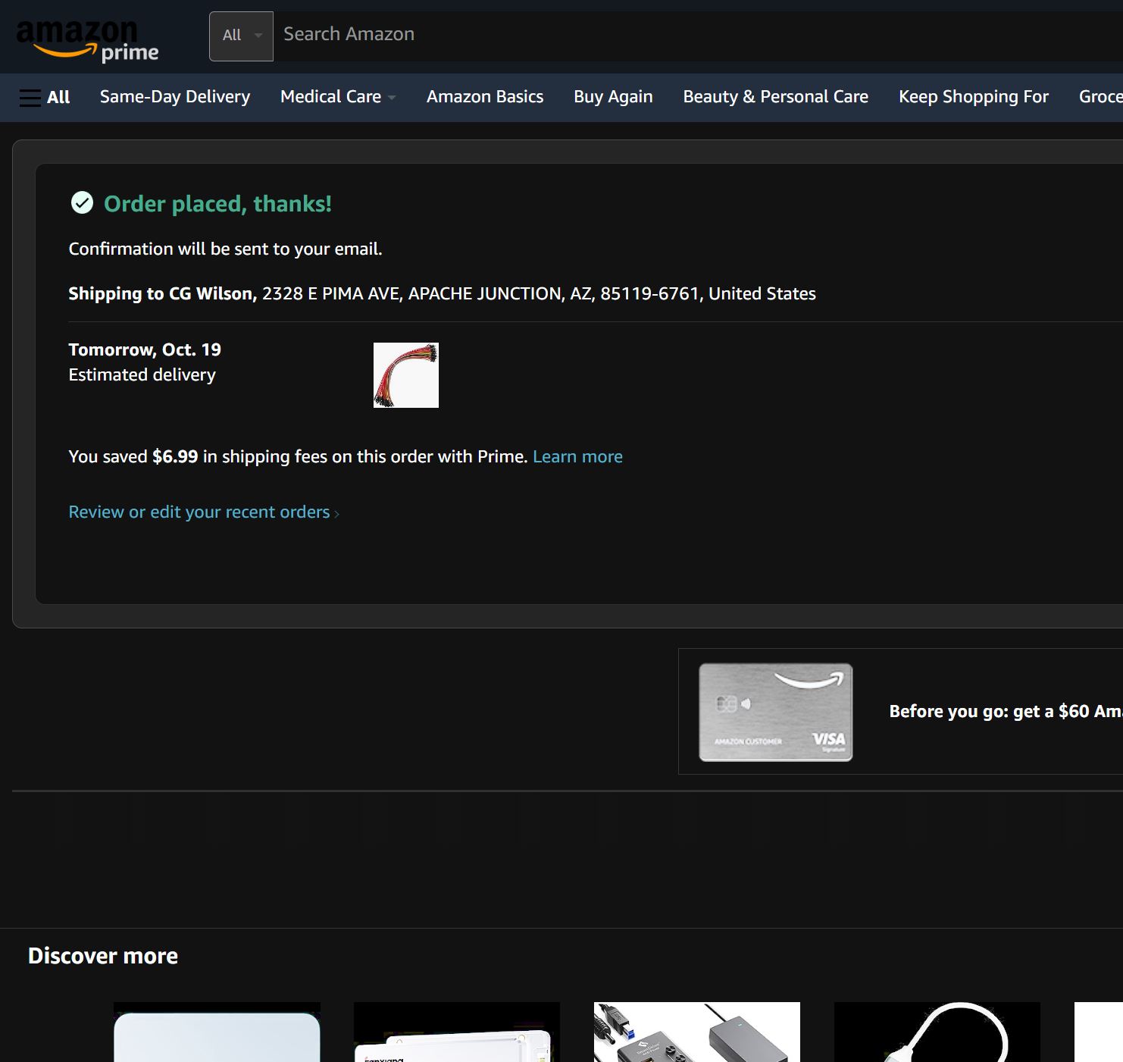Open the first Discover more product card
1123x1062 pixels.
[x=217, y=1032]
